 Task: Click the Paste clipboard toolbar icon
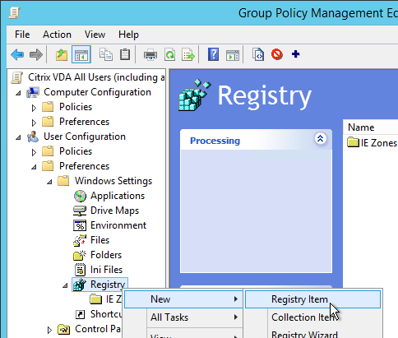click(x=125, y=54)
